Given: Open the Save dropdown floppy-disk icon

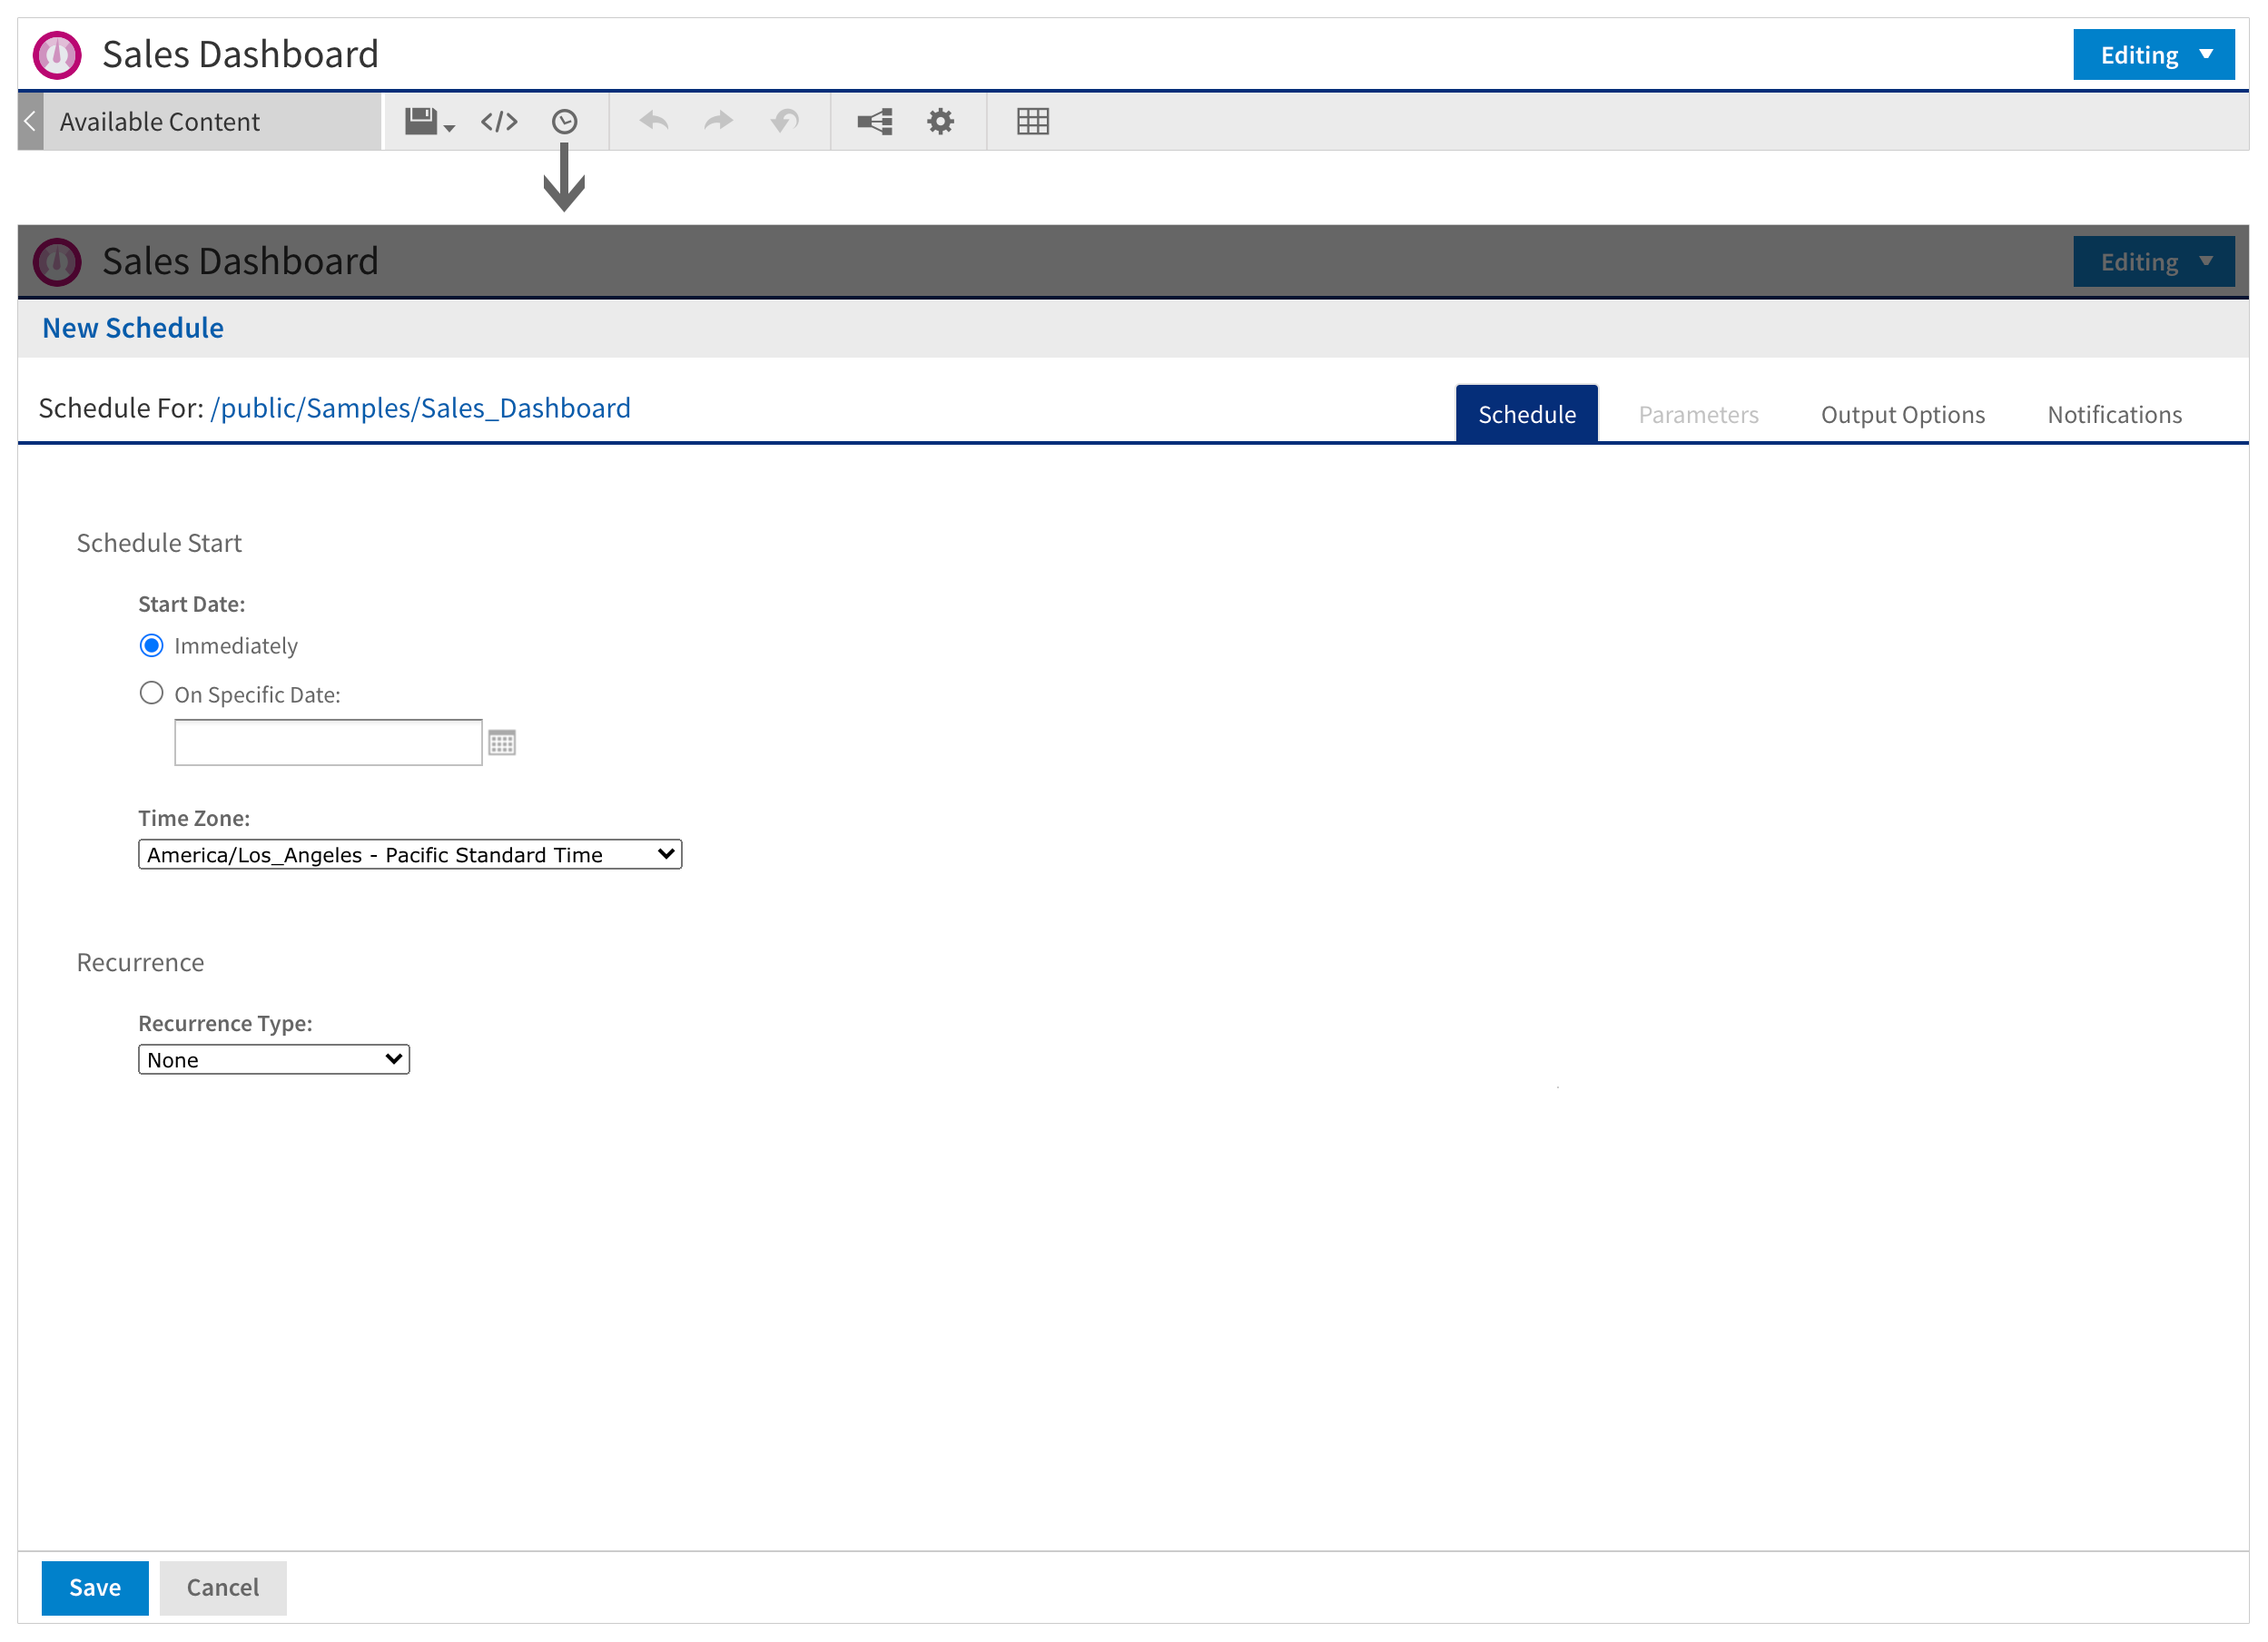Looking at the screenshot, I should 429,121.
